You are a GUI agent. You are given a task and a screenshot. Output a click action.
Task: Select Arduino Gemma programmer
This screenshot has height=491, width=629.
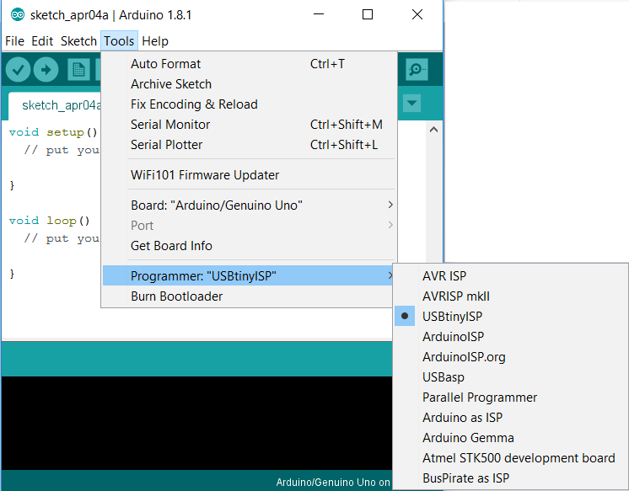tap(510, 438)
